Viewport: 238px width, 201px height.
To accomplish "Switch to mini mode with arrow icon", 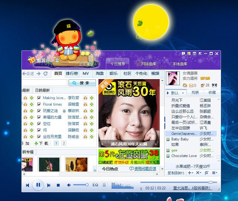I will coord(200,54).
